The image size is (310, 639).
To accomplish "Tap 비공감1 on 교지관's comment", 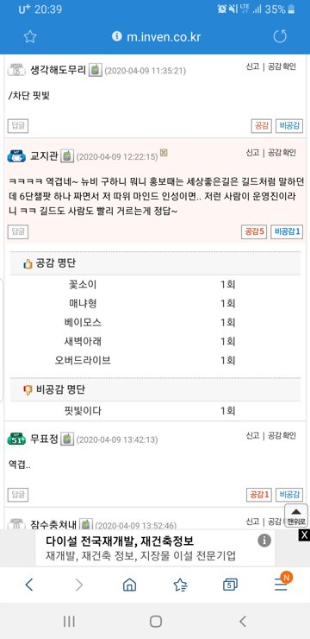I will 287,232.
